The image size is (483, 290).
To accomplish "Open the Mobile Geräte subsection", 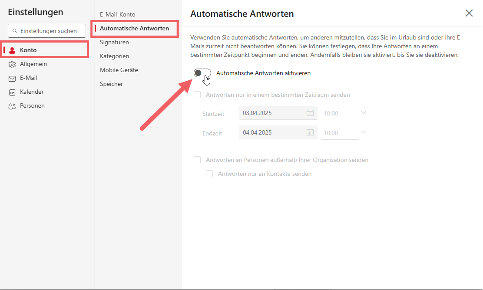I will coord(119,70).
